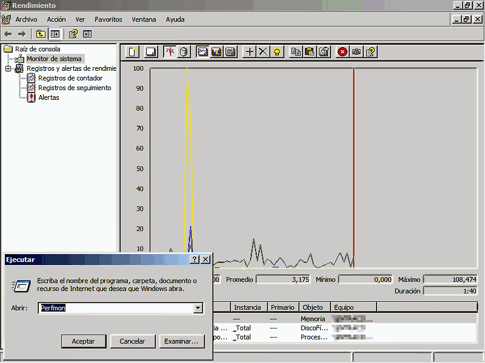Close the Ejecutar dialog
485x363 pixels.
[x=206, y=260]
